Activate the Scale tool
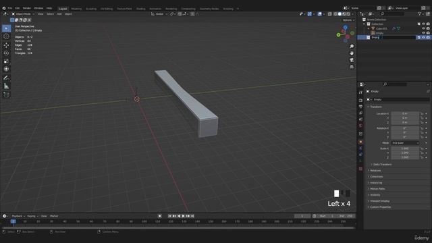Screen dimensions: 432x243 tap(6, 61)
